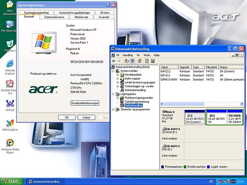Click Avbryt in Systemegenskaper dialog

pos(86,118)
